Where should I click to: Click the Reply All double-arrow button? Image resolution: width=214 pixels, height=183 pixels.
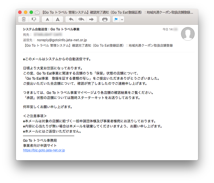(81, 19)
